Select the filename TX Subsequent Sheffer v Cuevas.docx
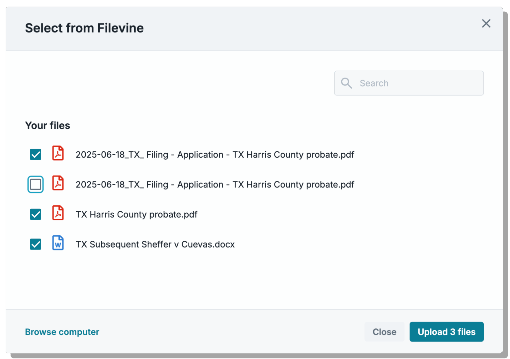Image resolution: width=510 pixels, height=359 pixels. (x=155, y=244)
